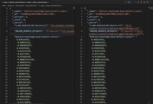
Task: Go to previous change arrow
Action: pyautogui.click(x=132, y=2)
